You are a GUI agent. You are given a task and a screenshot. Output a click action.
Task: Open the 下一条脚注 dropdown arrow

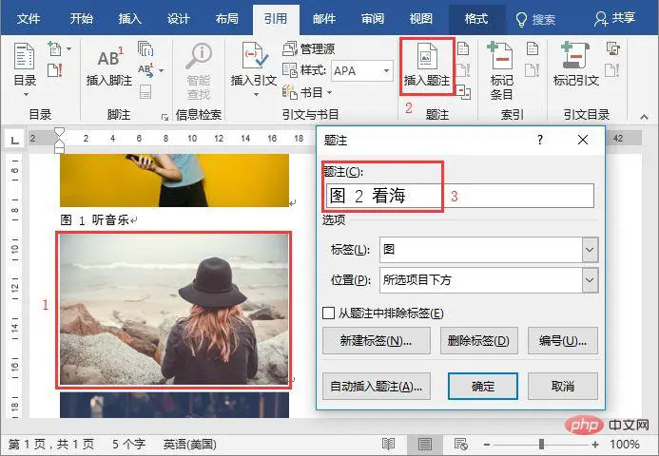(x=161, y=70)
